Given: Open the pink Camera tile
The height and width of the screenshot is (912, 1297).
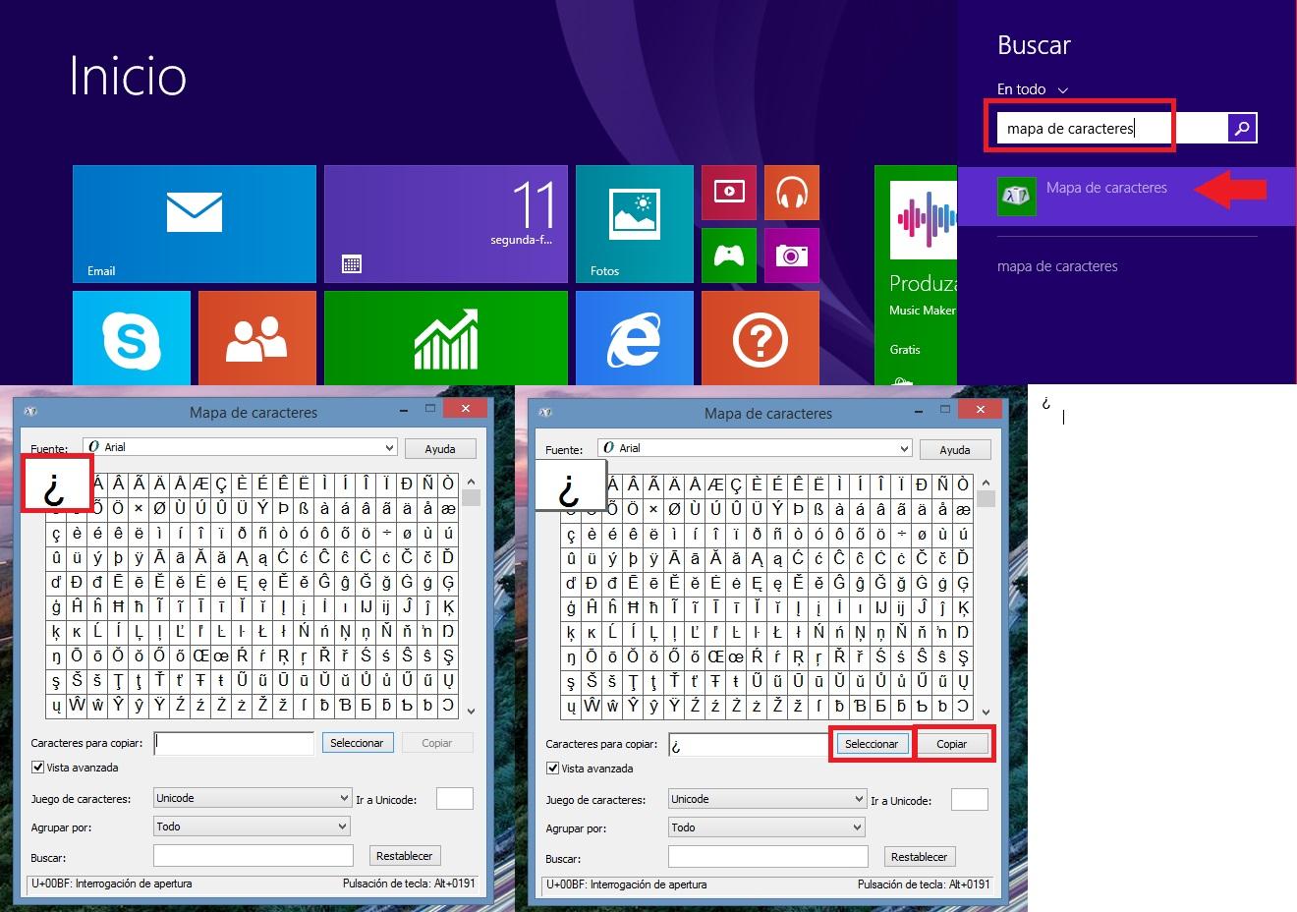Looking at the screenshot, I should [791, 256].
